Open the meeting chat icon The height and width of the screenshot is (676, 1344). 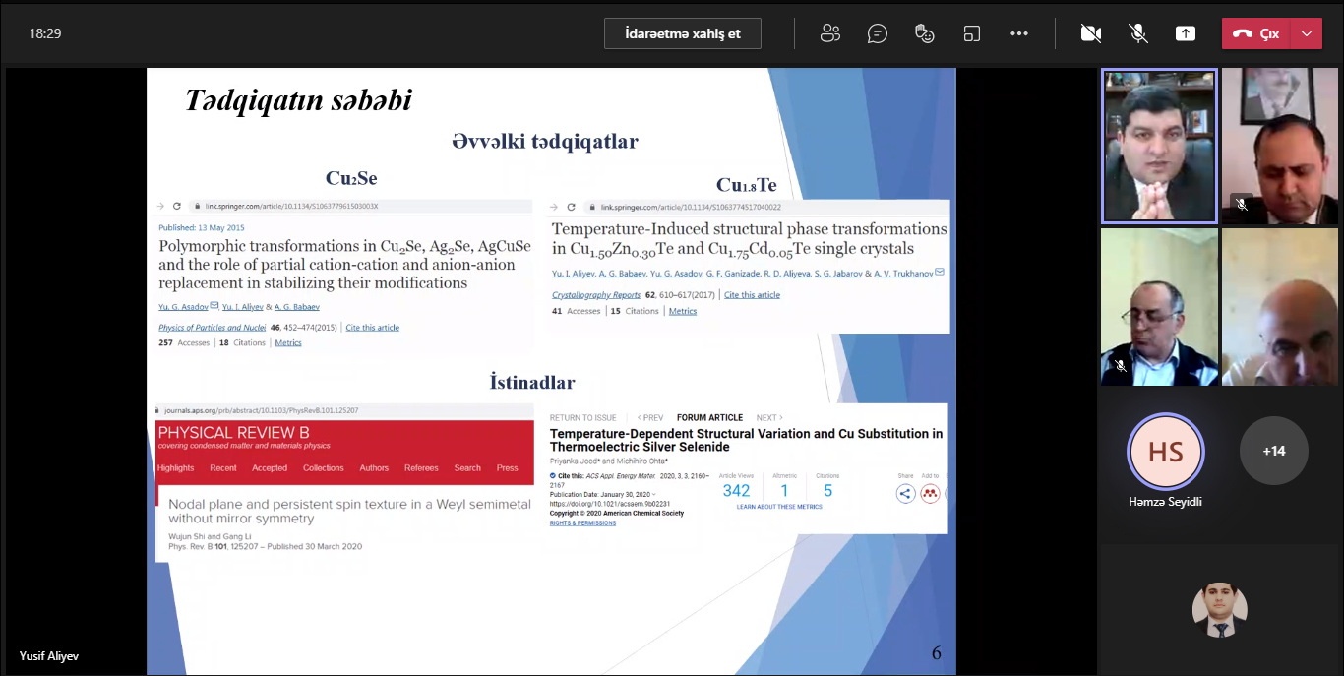(x=878, y=33)
